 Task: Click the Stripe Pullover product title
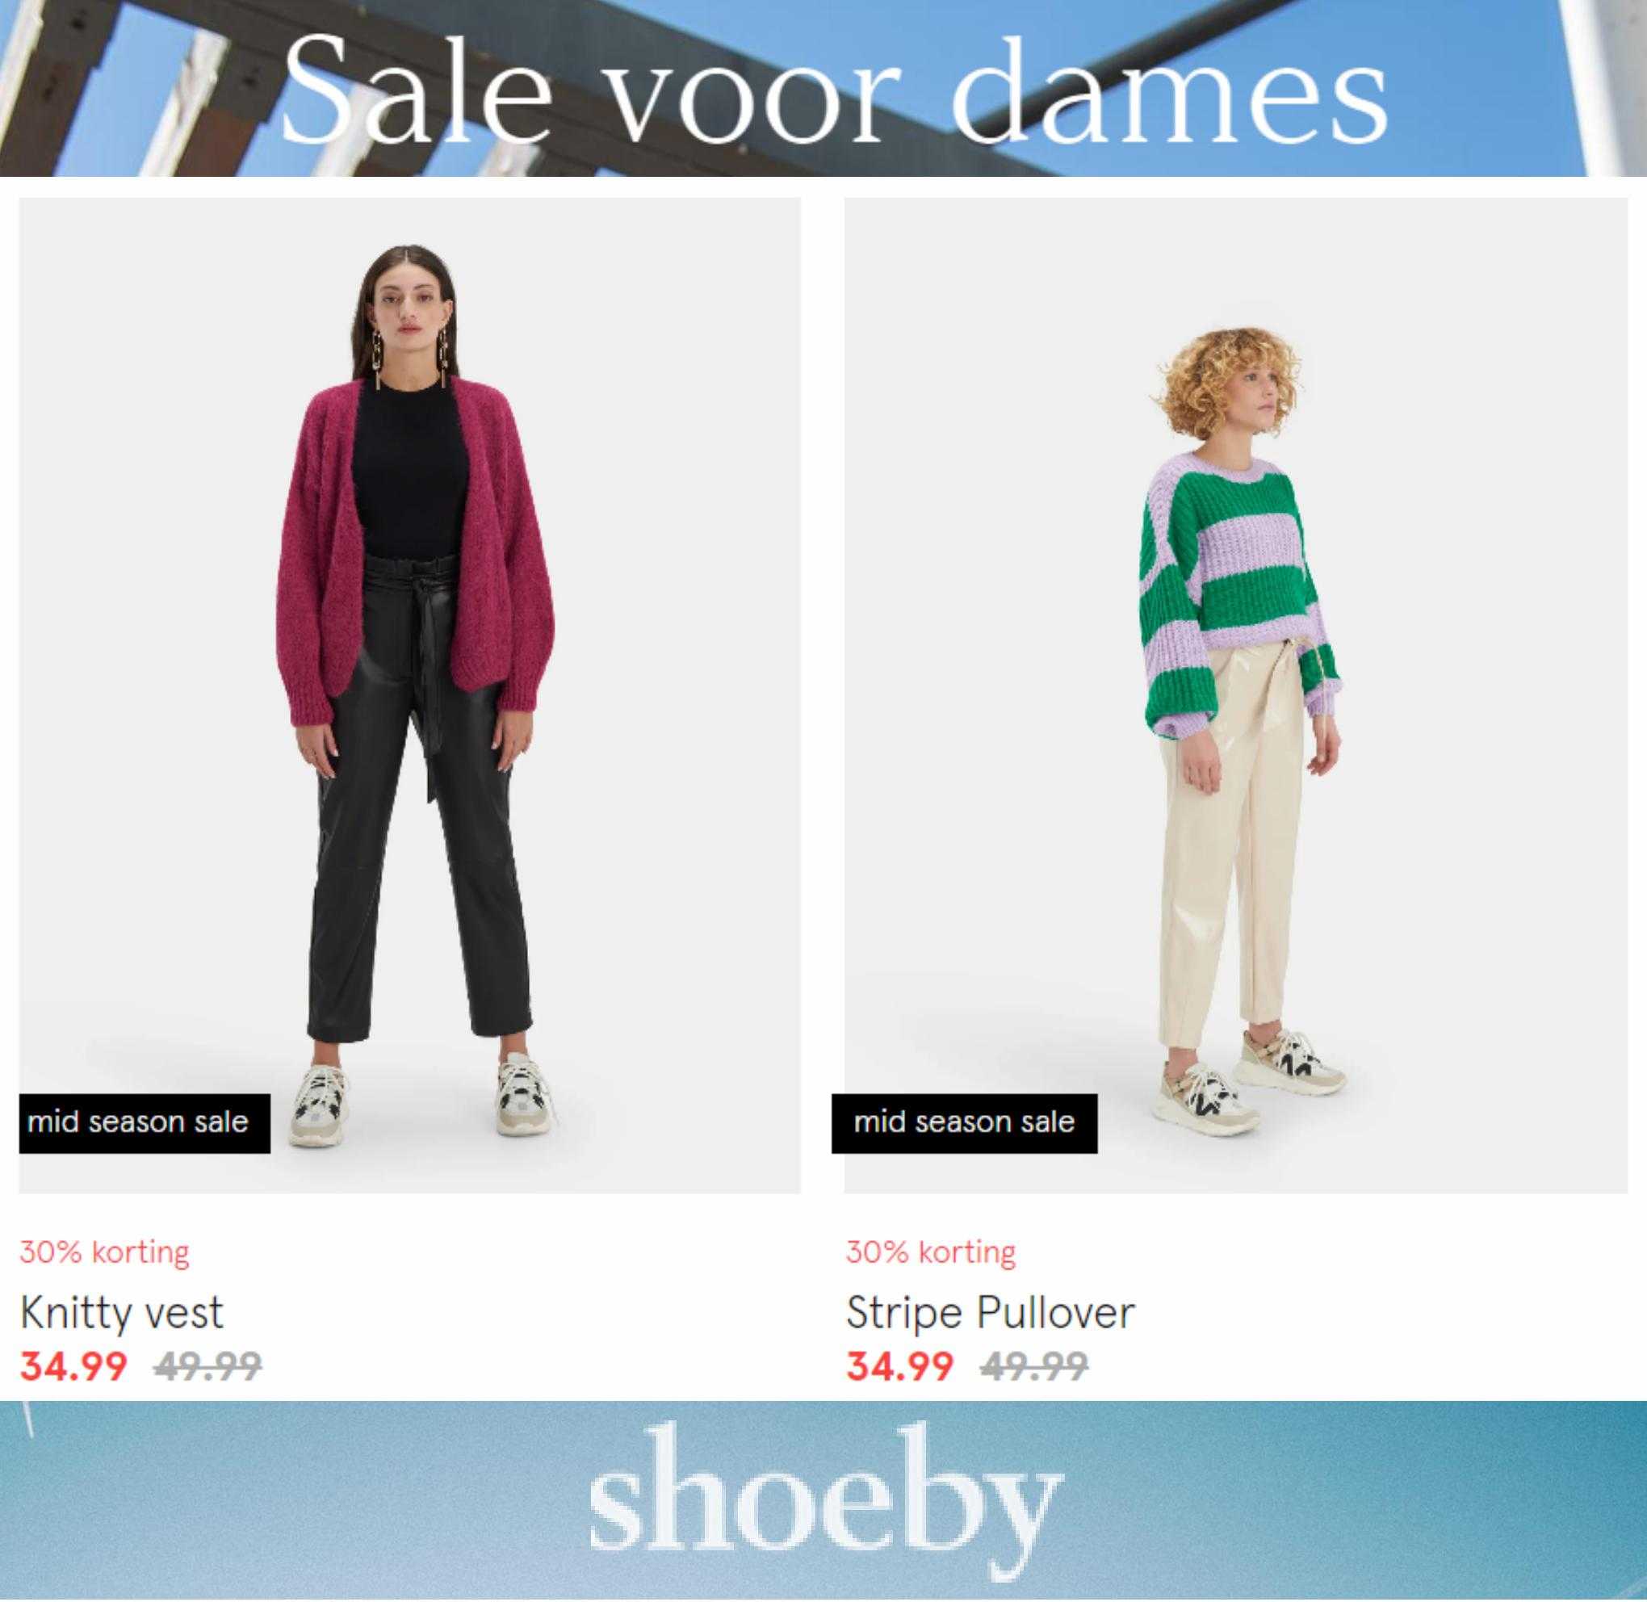coord(991,1312)
